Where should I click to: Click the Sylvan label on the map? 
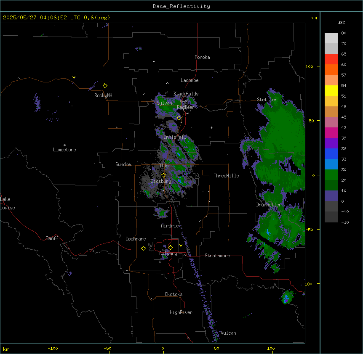(164, 103)
